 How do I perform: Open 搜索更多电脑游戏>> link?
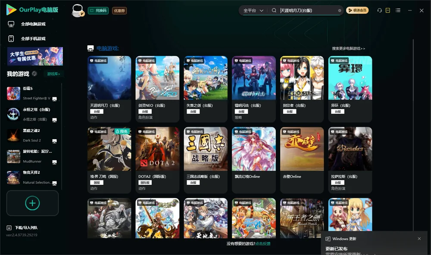tap(349, 48)
